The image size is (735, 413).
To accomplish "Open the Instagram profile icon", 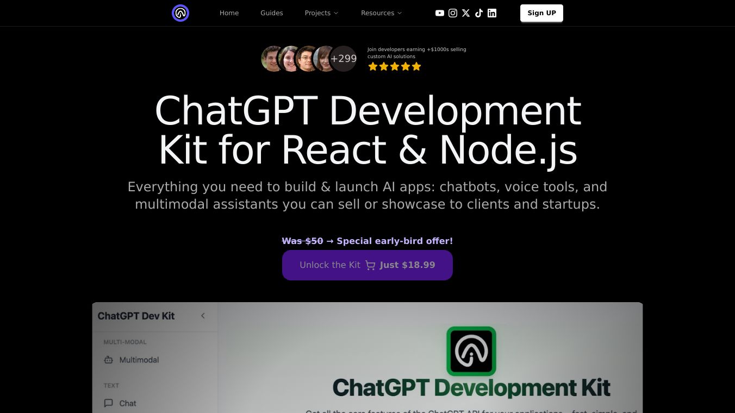I will (x=453, y=13).
